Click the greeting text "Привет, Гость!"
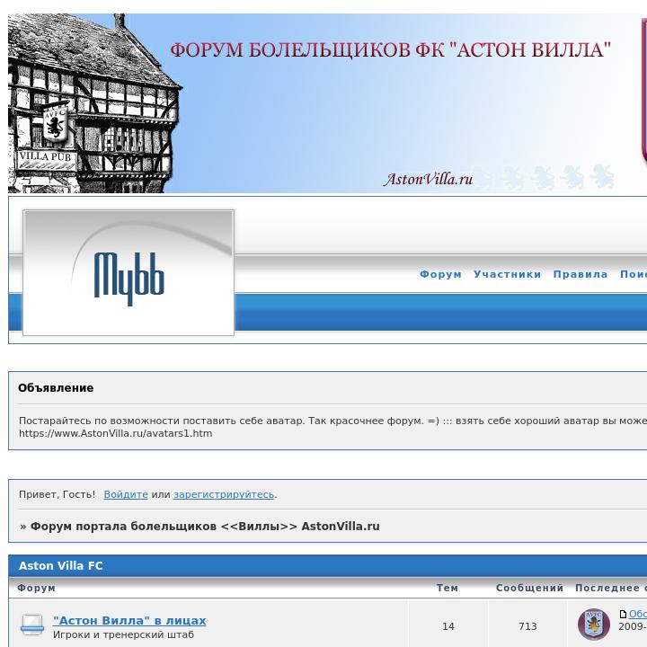Screen dimensions: 647x647 point(57,494)
